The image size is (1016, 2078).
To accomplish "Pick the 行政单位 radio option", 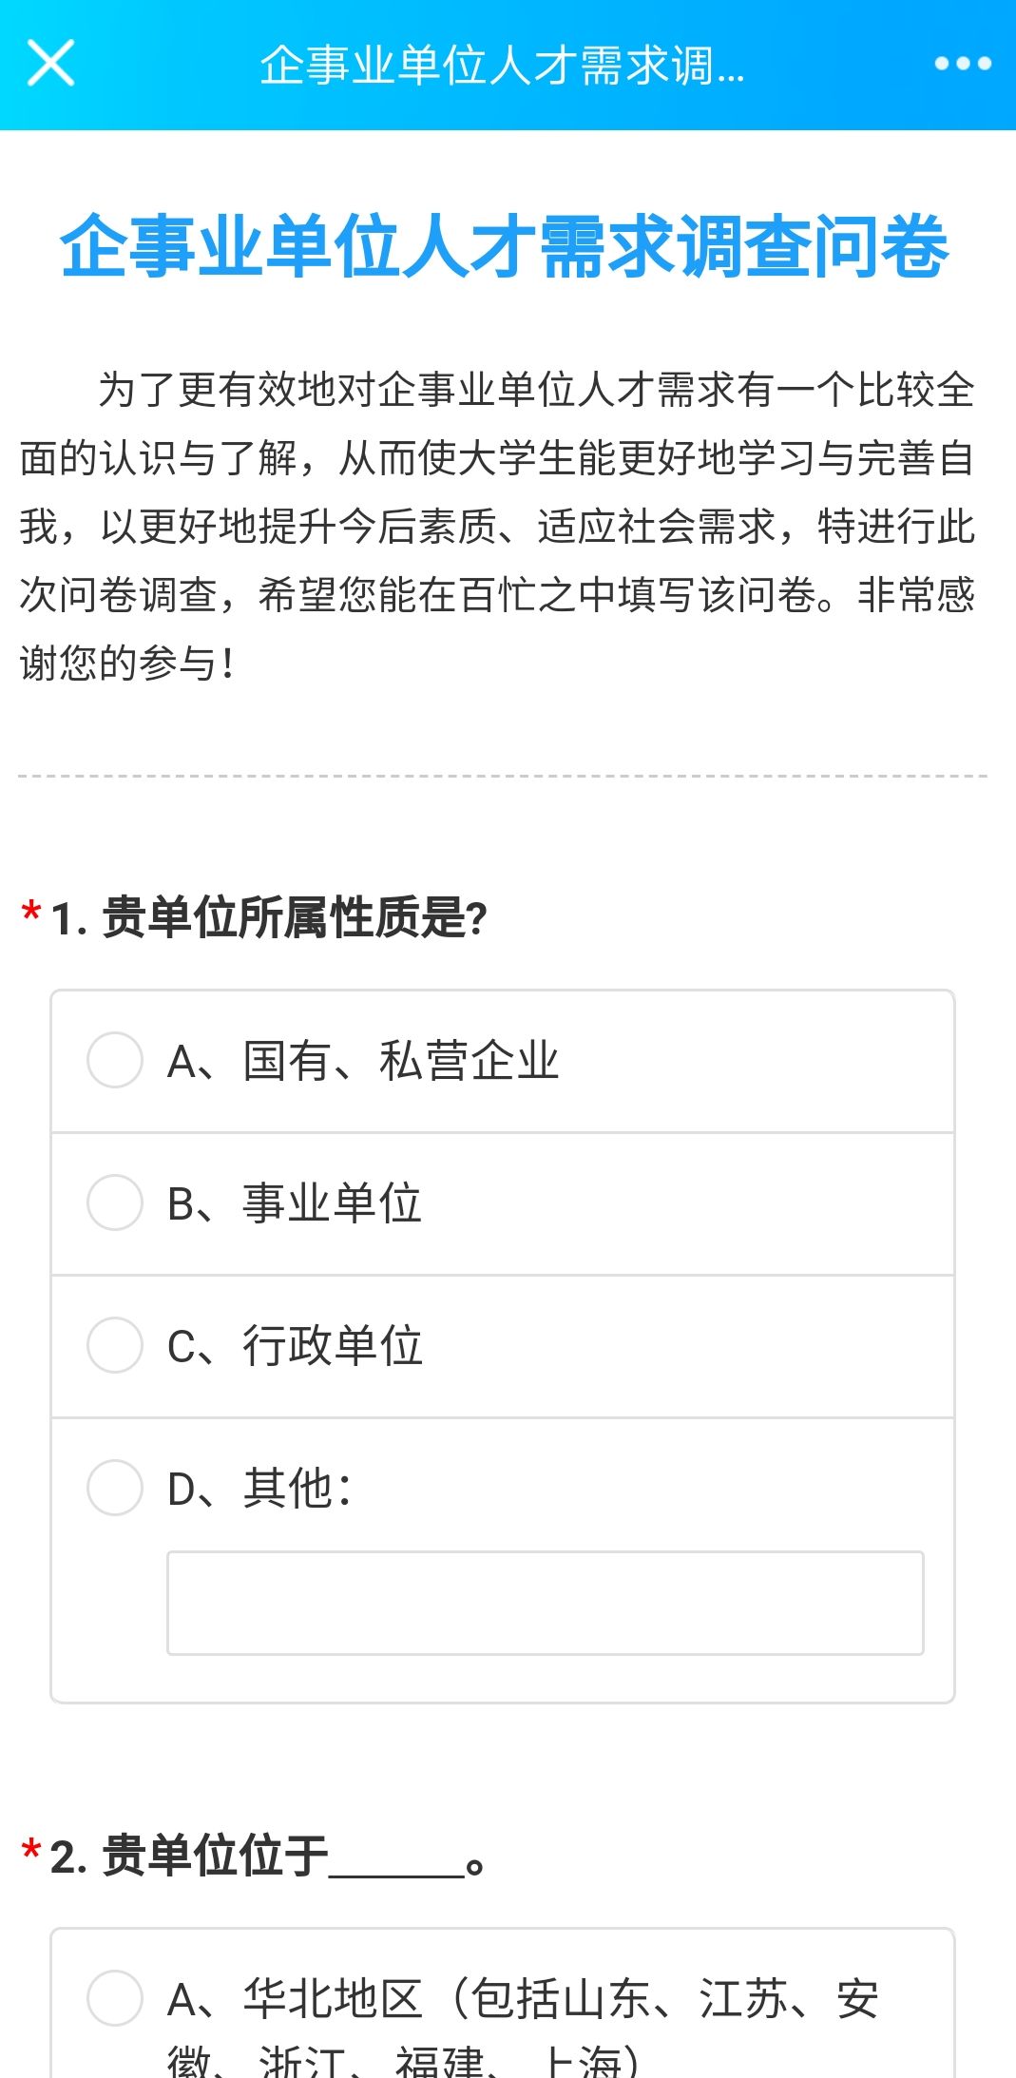I will (x=115, y=1345).
